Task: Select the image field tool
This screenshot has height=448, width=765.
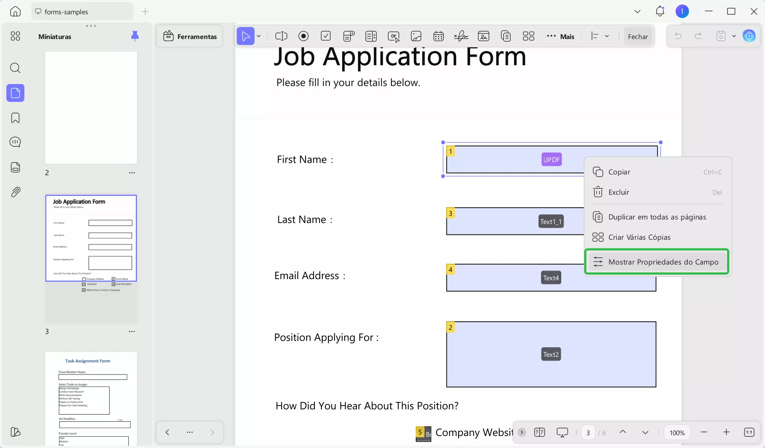Action: point(416,36)
